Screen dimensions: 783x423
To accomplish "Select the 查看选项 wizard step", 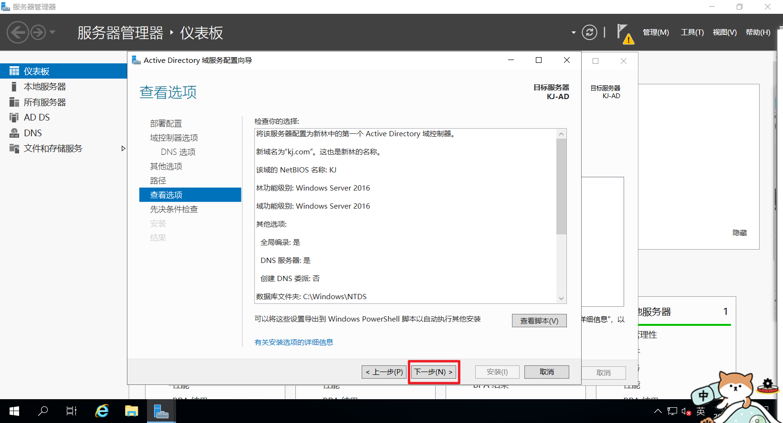I will pos(190,195).
